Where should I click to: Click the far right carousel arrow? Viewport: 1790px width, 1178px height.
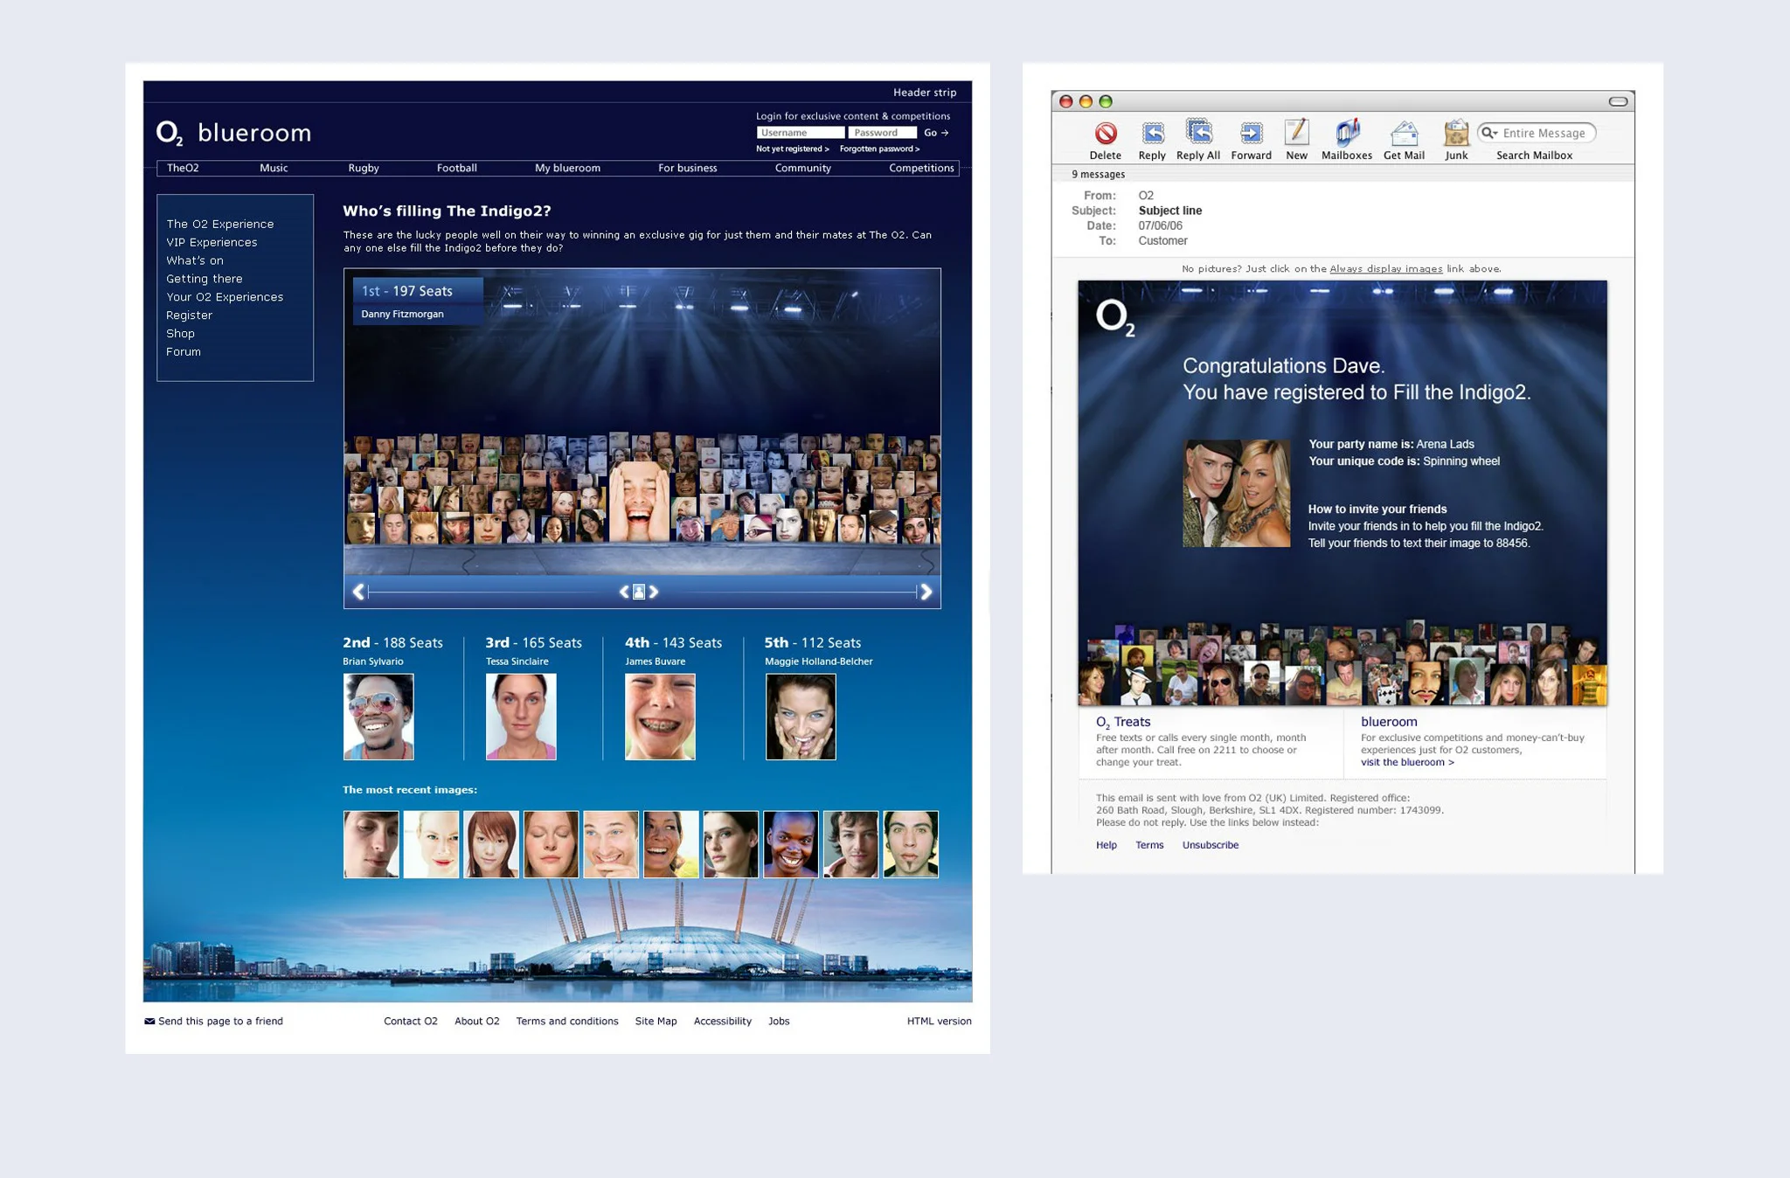926,592
